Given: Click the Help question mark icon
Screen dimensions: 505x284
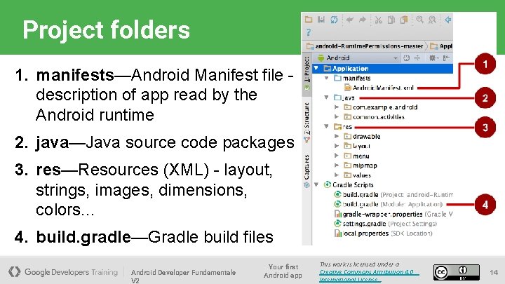Looking at the screenshot, I should (309, 32).
